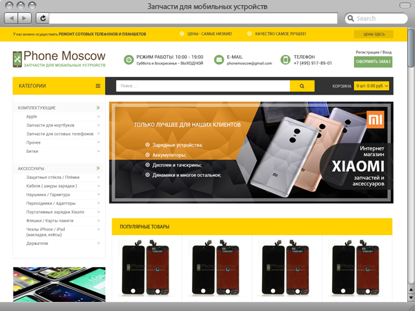Viewport: 415px width, 311px height.
Task: Open Переходники / Адаптеры category
Action: point(51,203)
